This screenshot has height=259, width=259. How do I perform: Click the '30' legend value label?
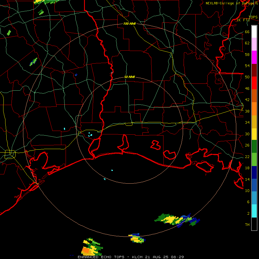(x=247, y=134)
